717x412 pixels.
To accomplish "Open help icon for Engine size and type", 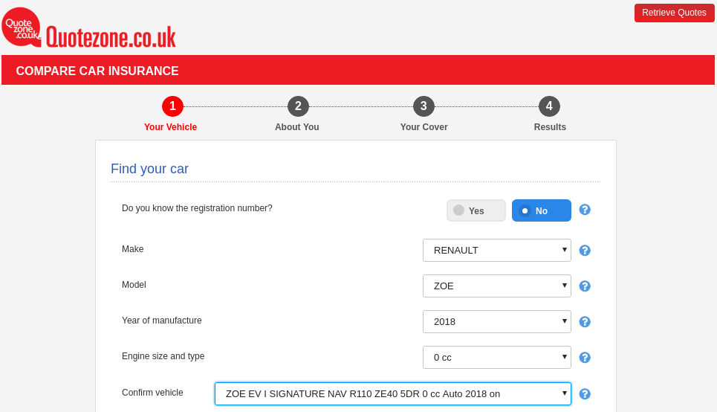I will tap(585, 358).
